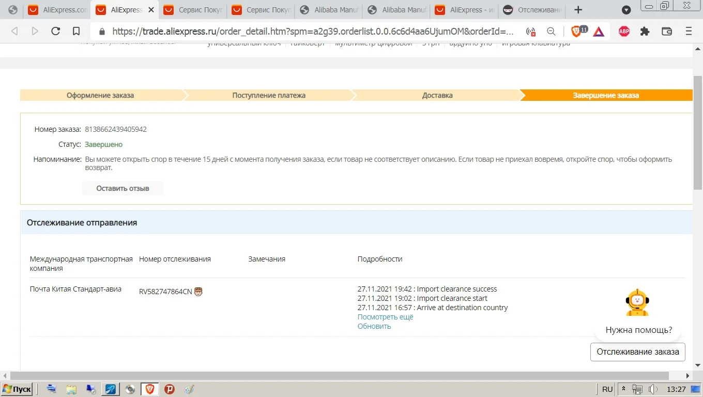Click the network computers taskbar icon
Image resolution: width=703 pixels, height=397 pixels.
point(91,389)
